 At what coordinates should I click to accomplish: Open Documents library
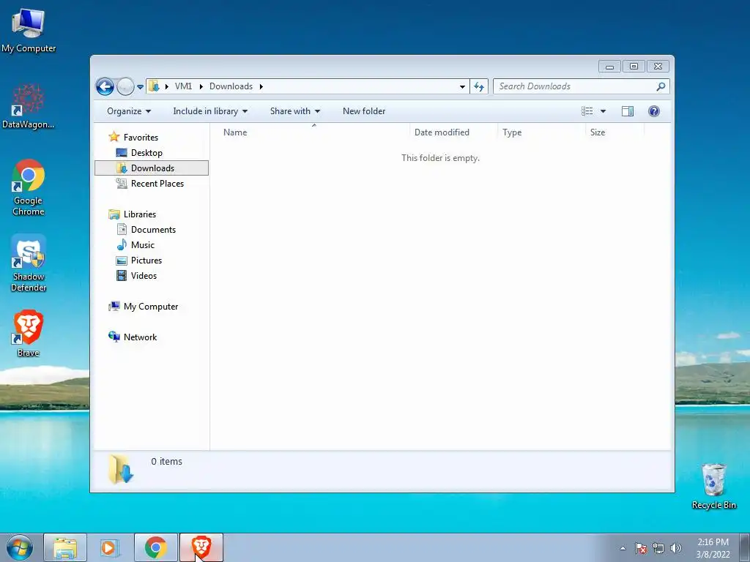153,230
